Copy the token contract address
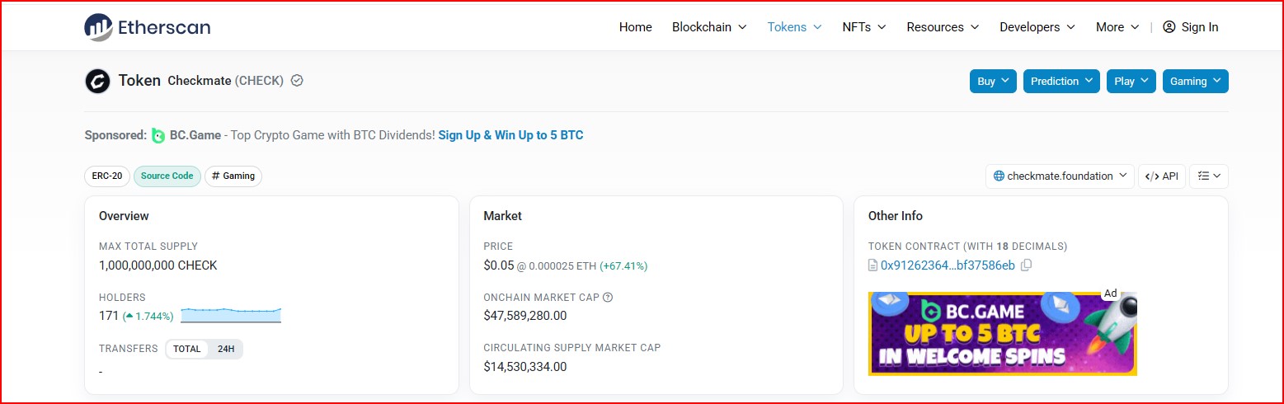Viewport: 1284px width, 404px height. 1026,265
